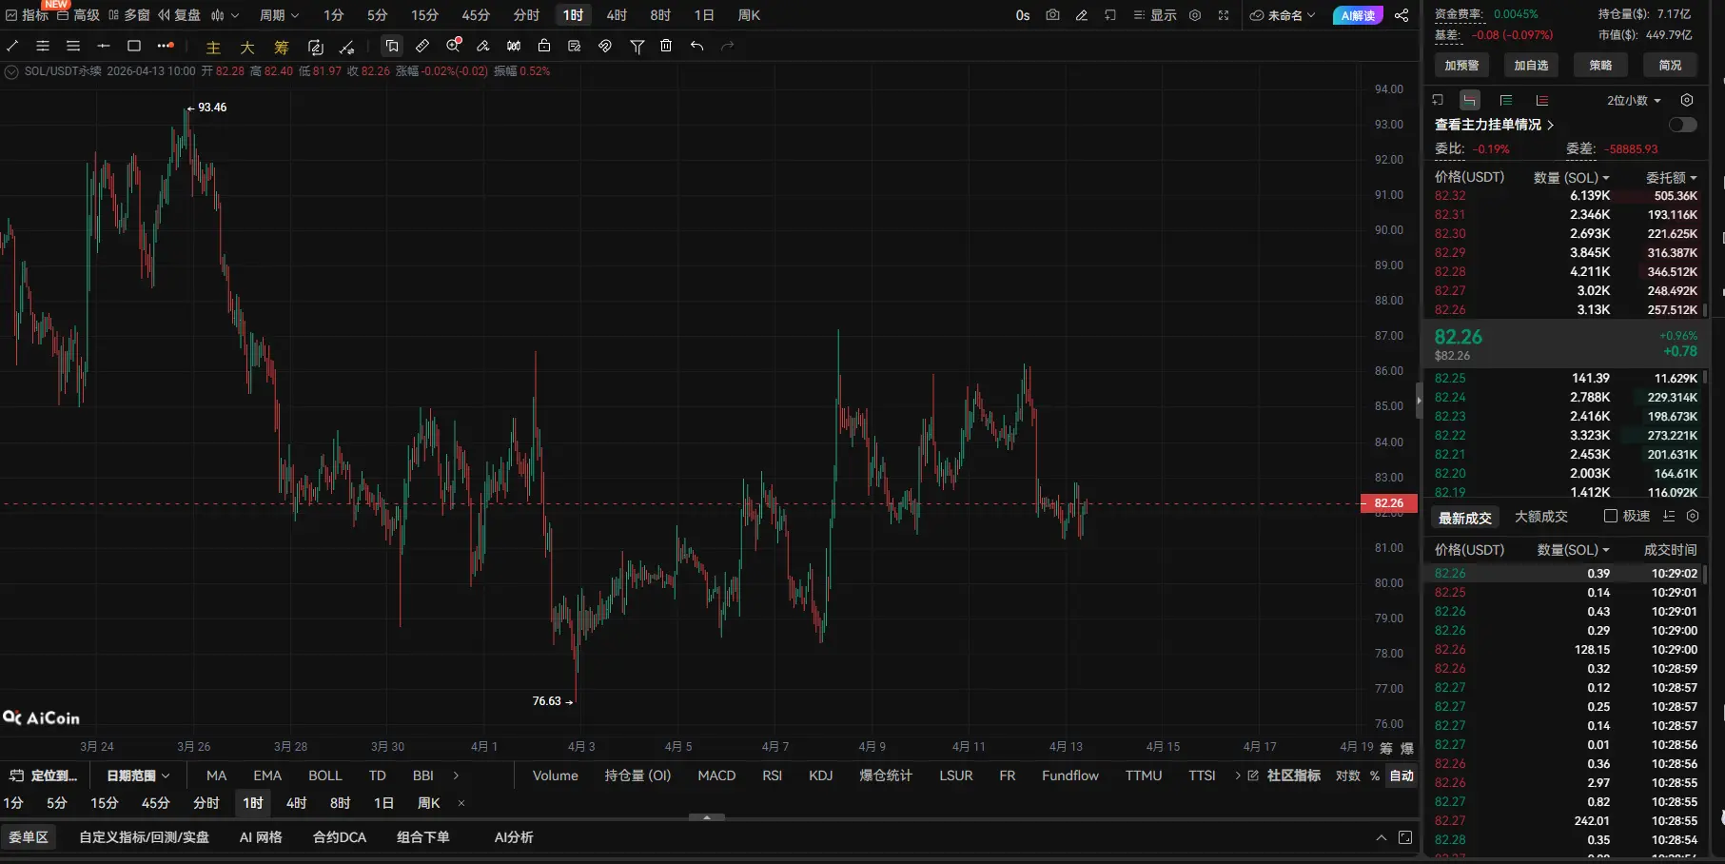The width and height of the screenshot is (1725, 864).
Task: Take chart screenshot with camera icon
Action: coord(1052,15)
